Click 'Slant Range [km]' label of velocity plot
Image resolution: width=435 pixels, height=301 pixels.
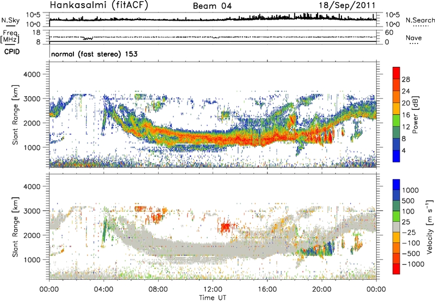(x=15, y=227)
